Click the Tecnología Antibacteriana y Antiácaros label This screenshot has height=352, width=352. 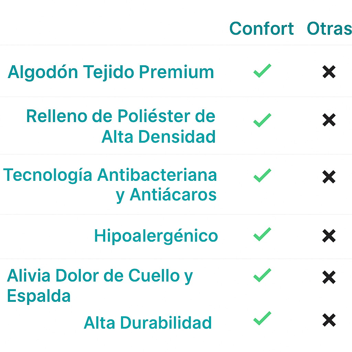pos(110,185)
